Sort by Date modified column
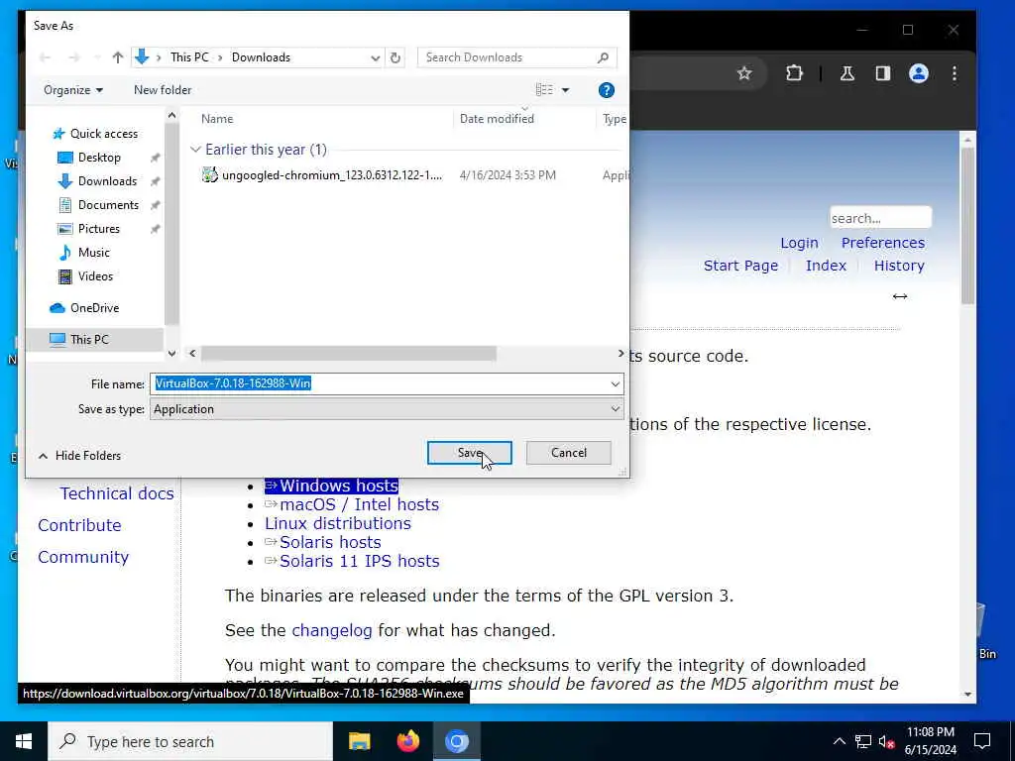 click(x=498, y=119)
